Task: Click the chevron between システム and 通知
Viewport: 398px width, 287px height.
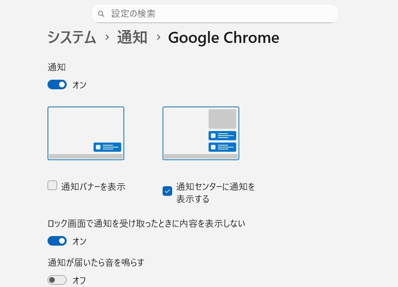Action: tap(107, 38)
